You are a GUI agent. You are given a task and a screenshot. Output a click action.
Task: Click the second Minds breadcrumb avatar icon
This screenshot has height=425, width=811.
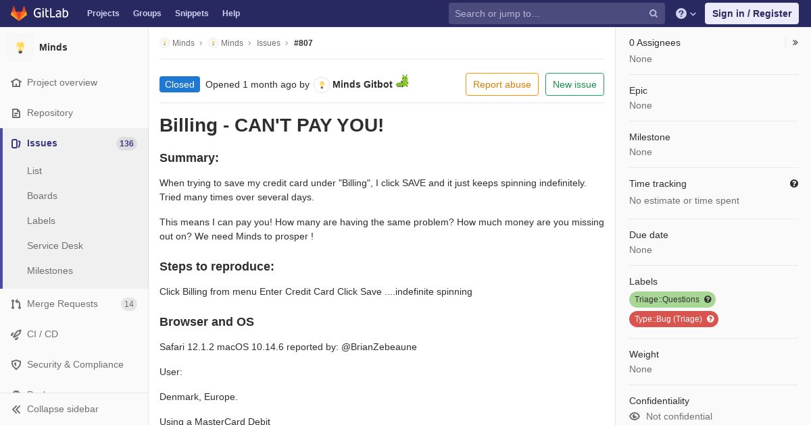pos(213,43)
